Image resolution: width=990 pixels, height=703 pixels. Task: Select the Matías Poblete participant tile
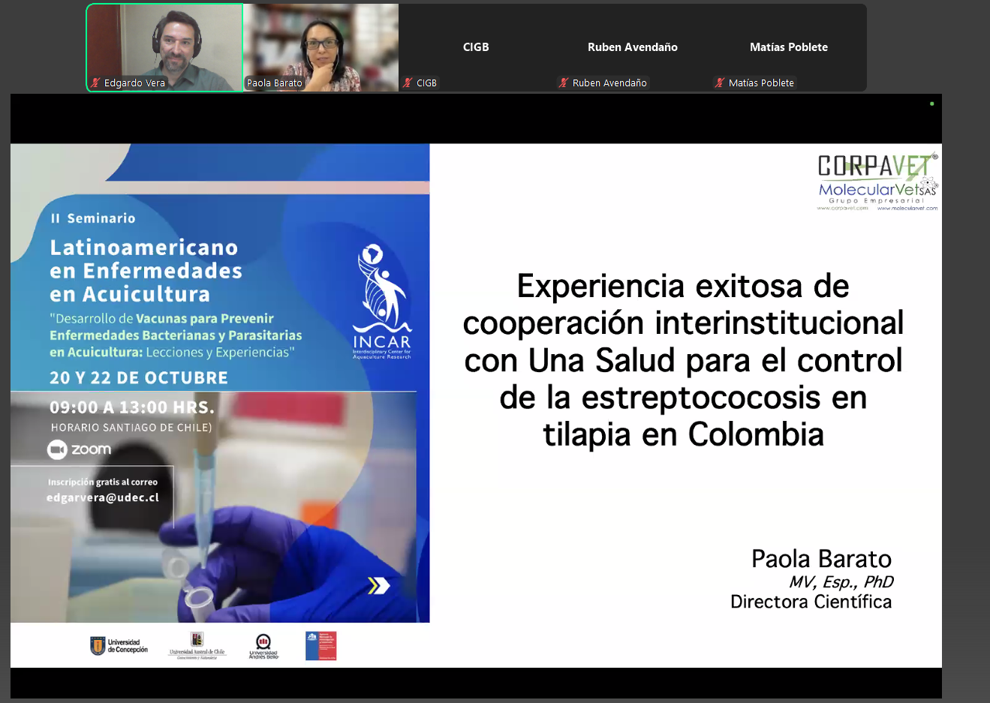coord(789,47)
